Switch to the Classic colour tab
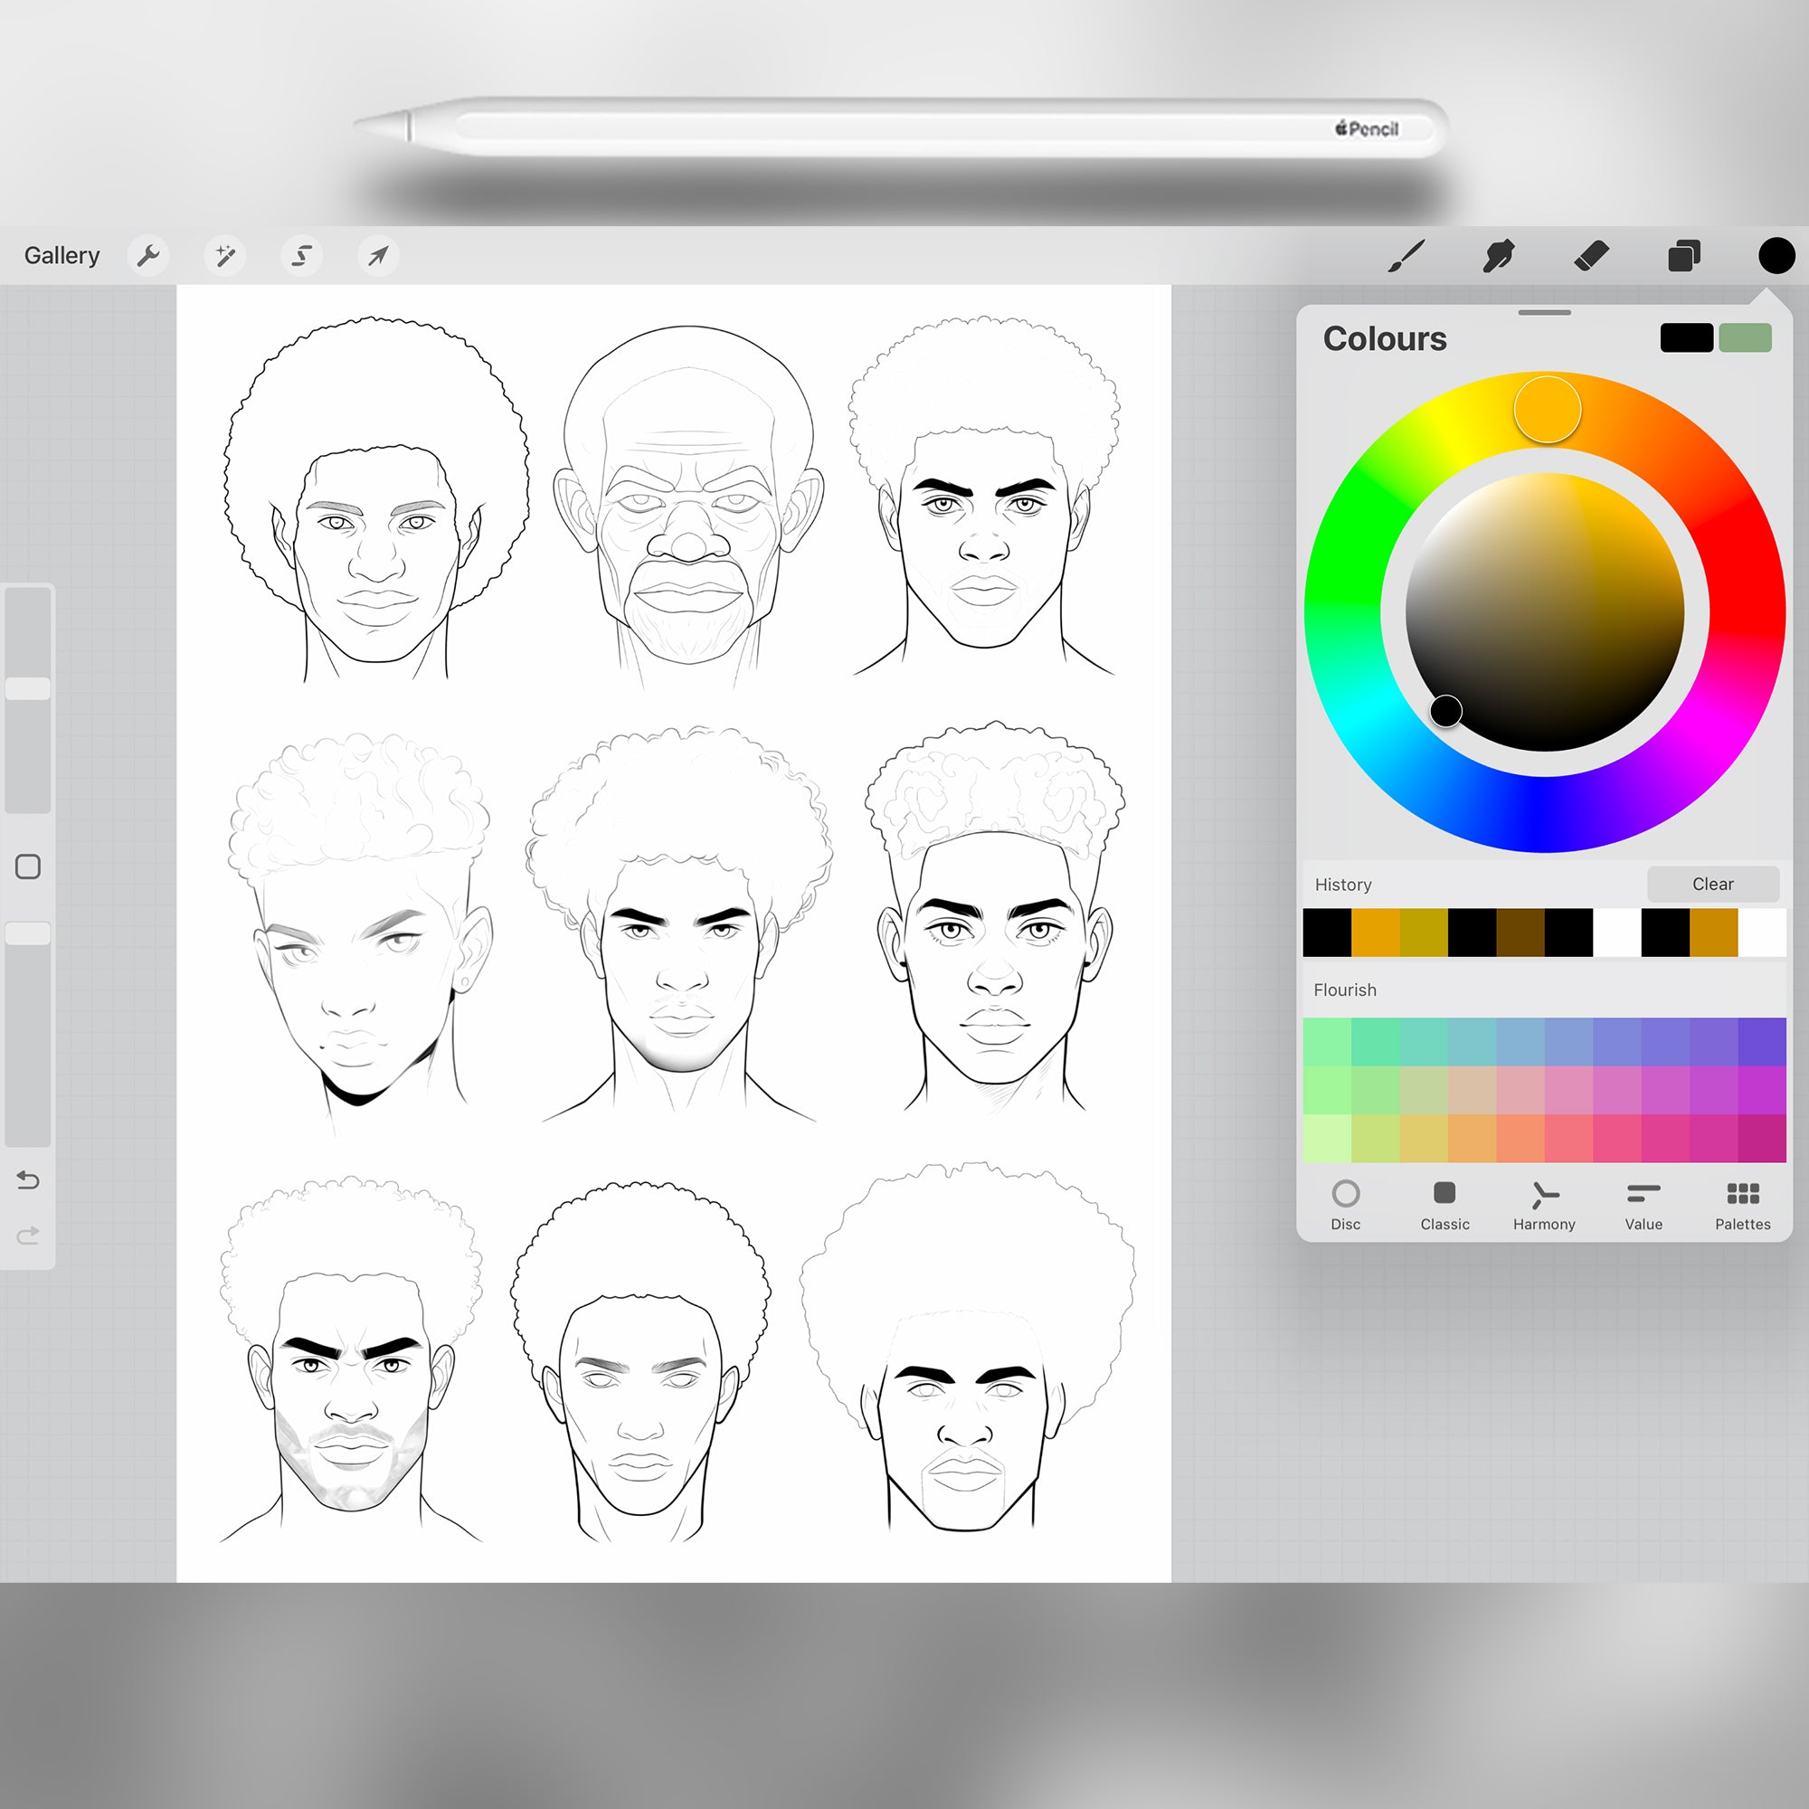The height and width of the screenshot is (1809, 1809). (x=1444, y=1205)
